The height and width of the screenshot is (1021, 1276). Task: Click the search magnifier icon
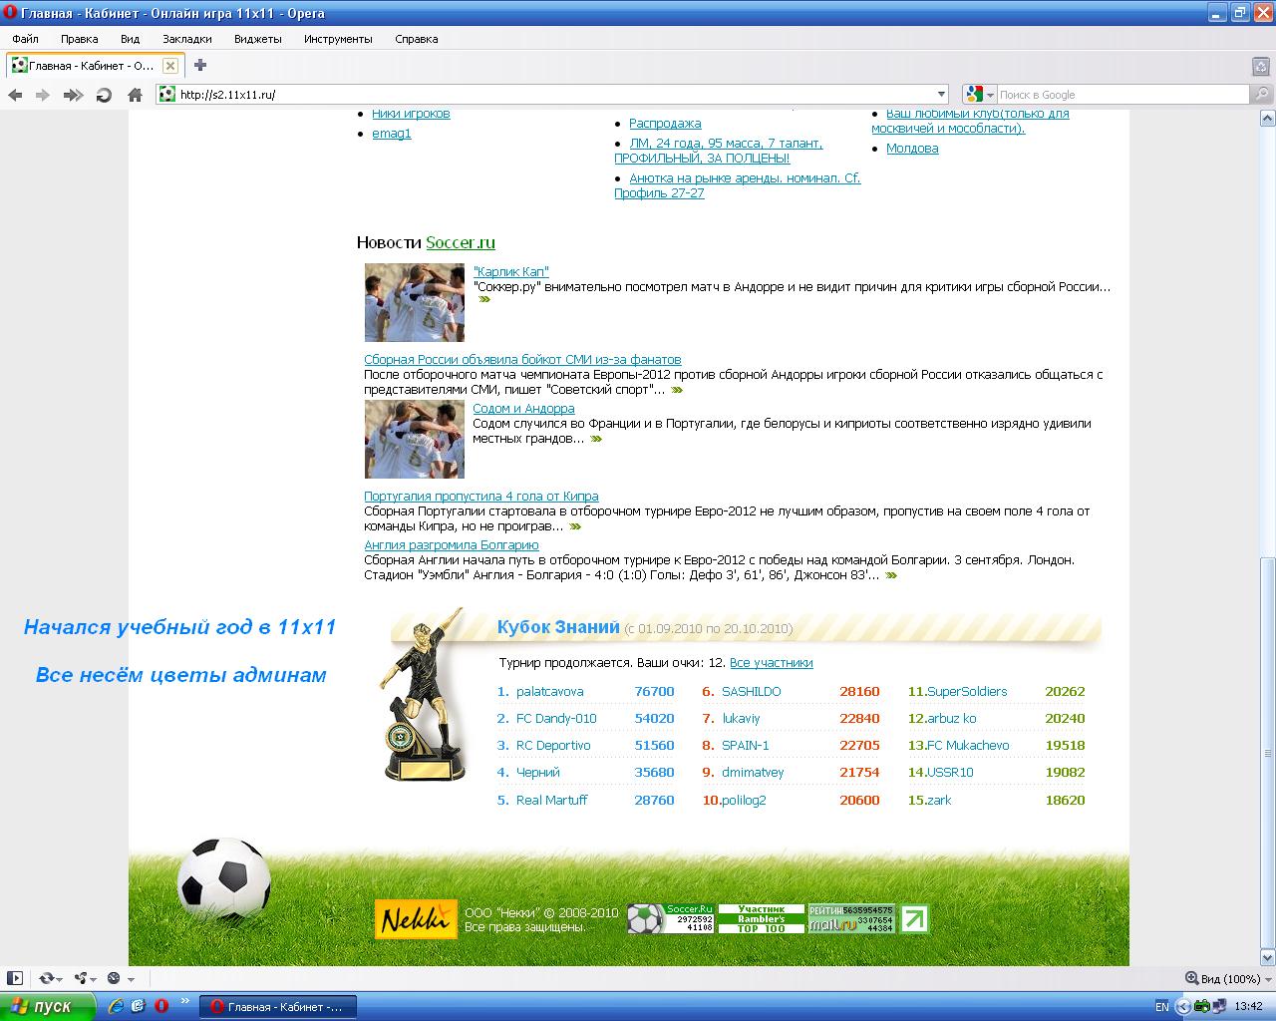tap(1262, 95)
